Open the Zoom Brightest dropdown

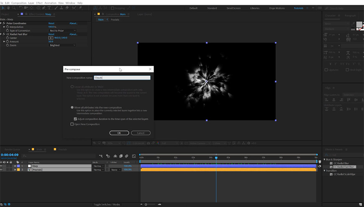[63, 45]
